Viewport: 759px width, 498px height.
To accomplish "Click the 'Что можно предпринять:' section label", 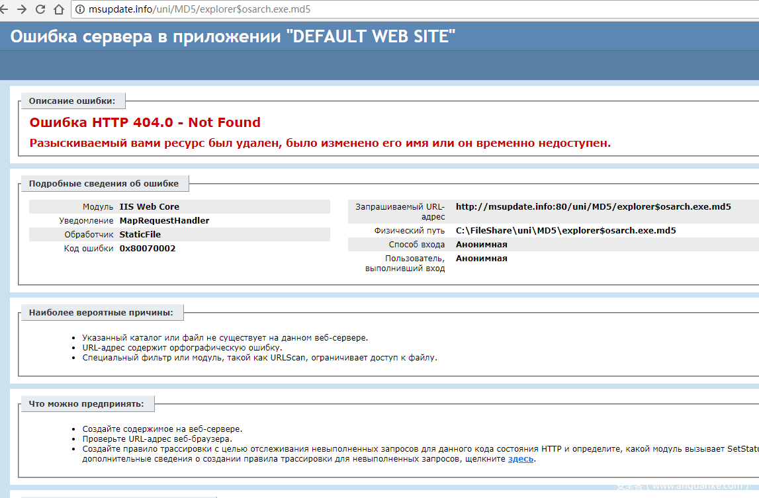I will click(x=91, y=403).
